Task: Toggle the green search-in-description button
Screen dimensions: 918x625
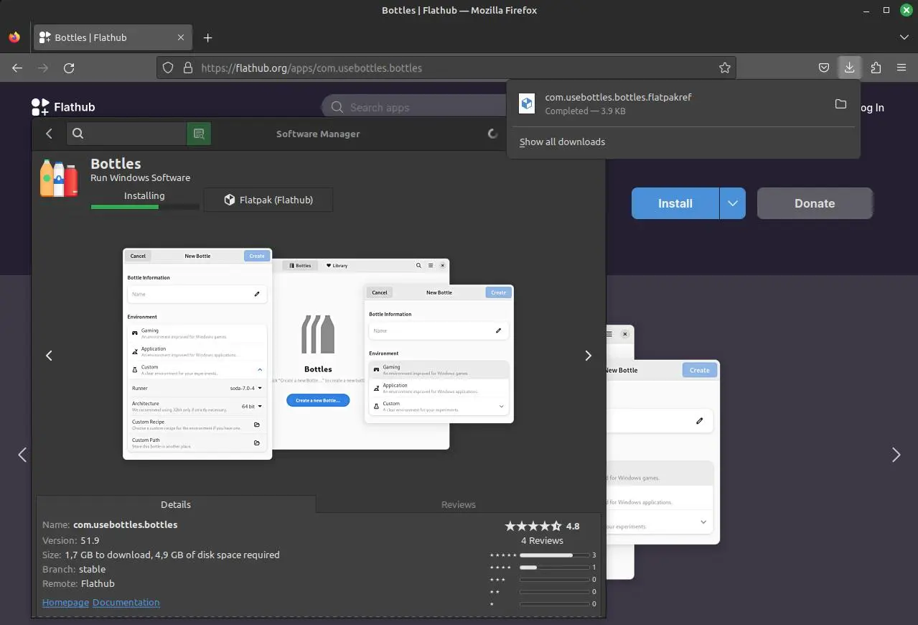Action: pyautogui.click(x=199, y=134)
